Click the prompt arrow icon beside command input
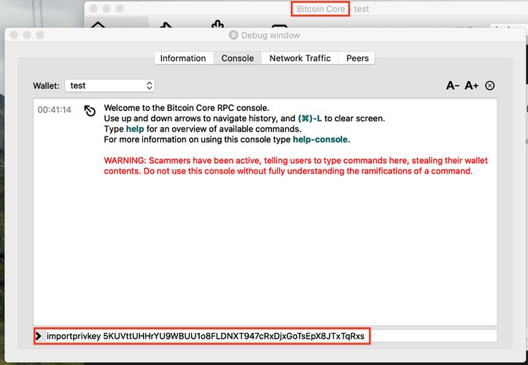 39,336
